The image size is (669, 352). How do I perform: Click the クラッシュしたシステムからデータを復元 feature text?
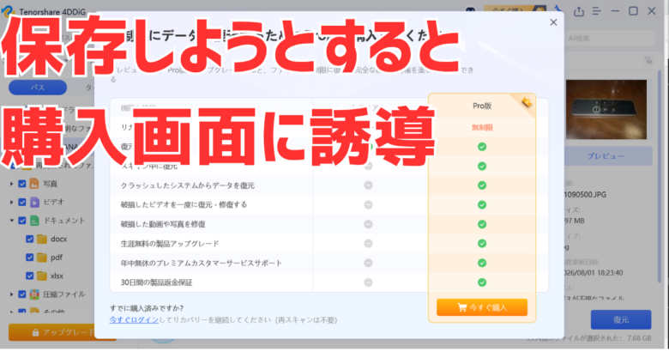click(187, 185)
